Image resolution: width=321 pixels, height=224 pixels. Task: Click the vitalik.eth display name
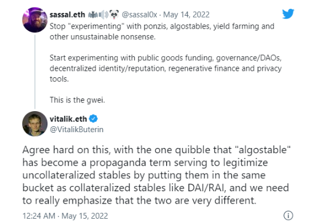tap(68, 119)
